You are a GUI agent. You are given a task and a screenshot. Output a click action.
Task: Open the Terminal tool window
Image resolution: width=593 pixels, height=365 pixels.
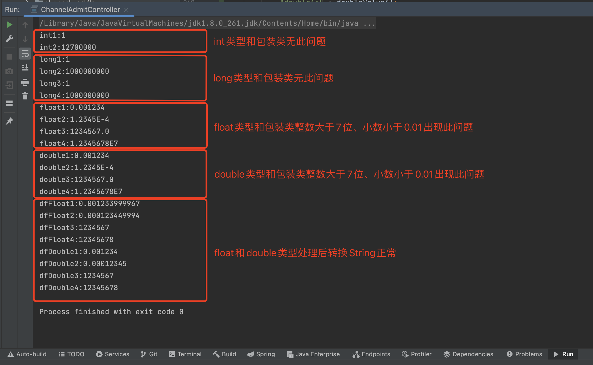pos(185,354)
